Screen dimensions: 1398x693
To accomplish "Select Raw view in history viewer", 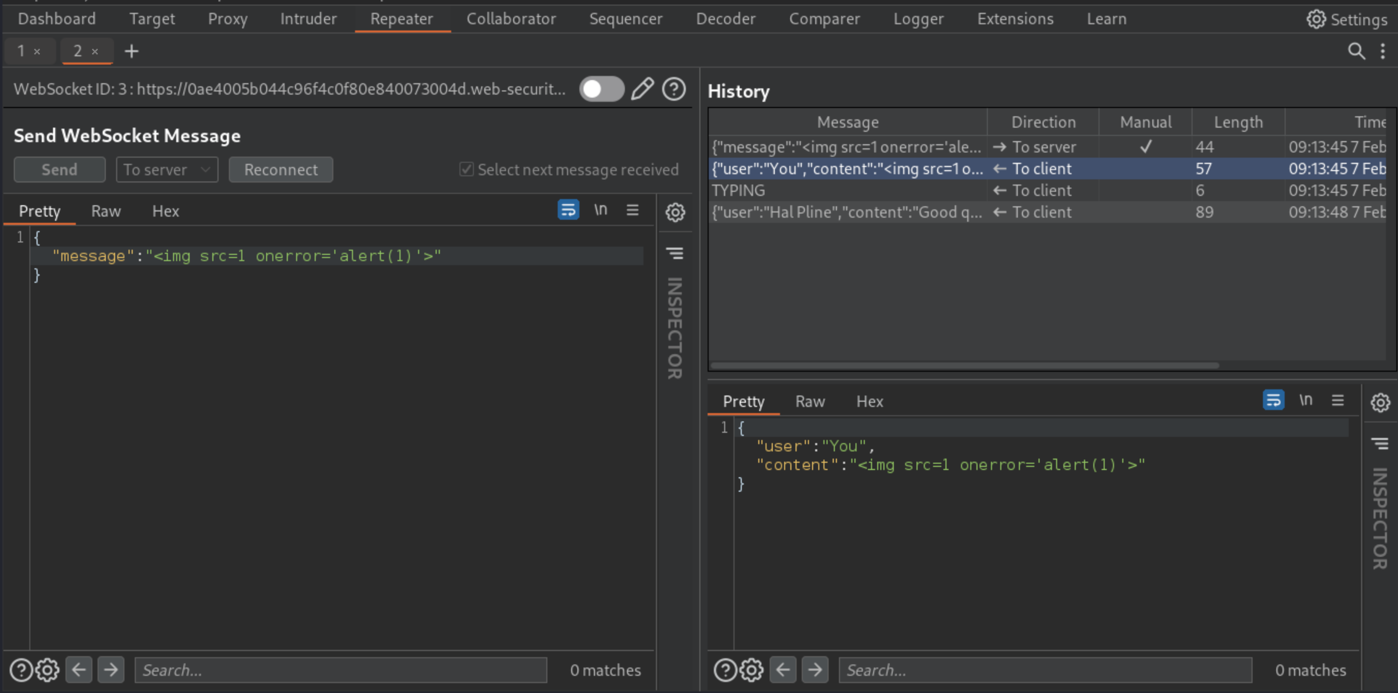I will pyautogui.click(x=810, y=401).
